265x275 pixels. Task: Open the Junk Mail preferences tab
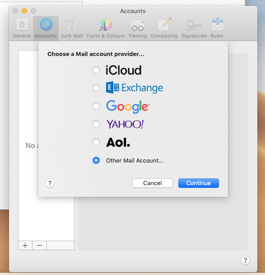click(x=72, y=28)
